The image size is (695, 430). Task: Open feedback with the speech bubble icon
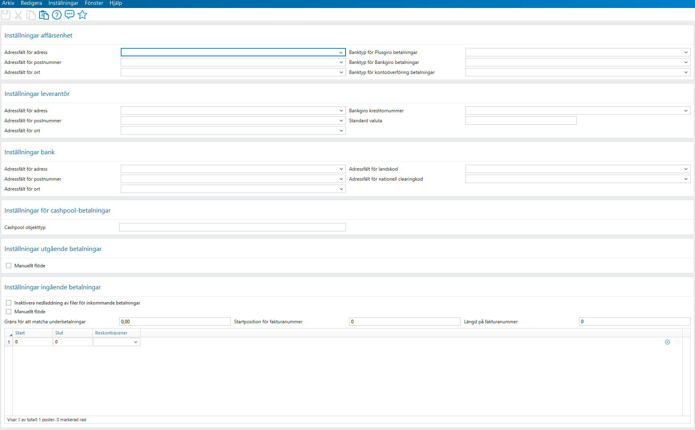tap(69, 15)
